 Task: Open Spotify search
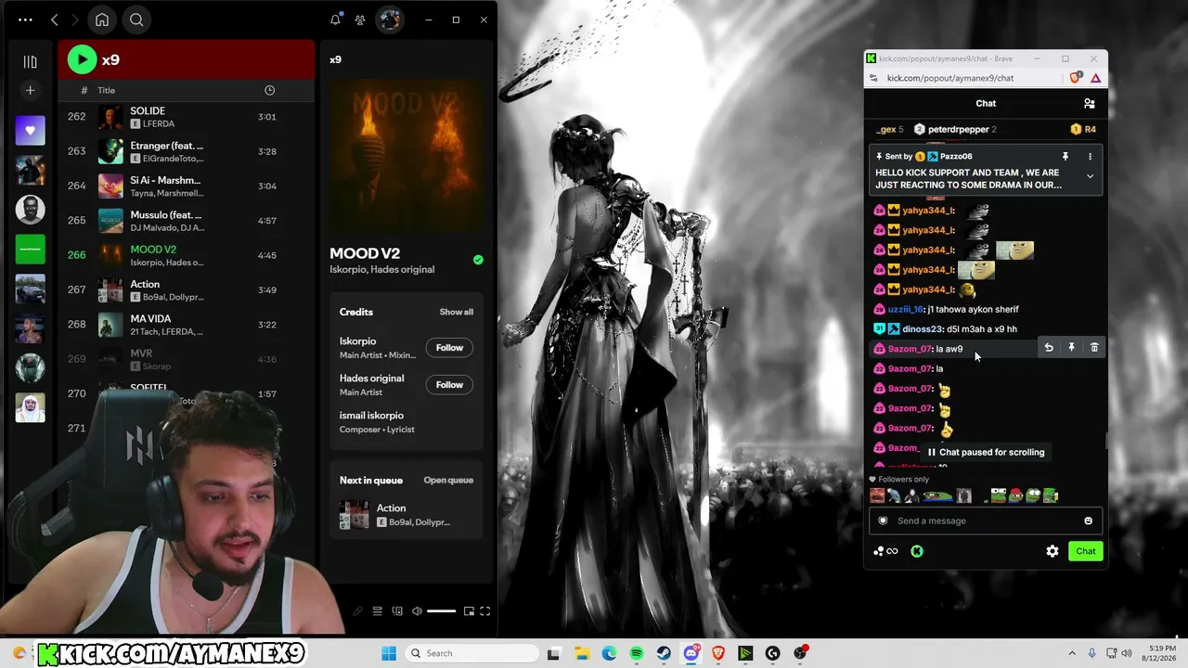(136, 19)
